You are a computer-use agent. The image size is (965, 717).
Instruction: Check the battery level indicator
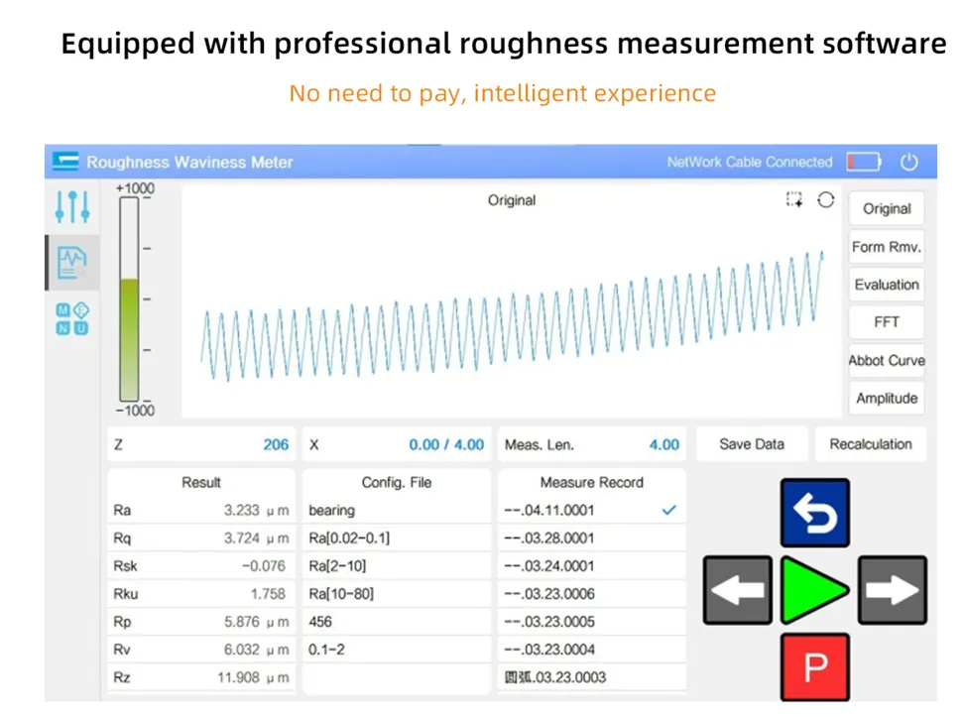pos(864,162)
